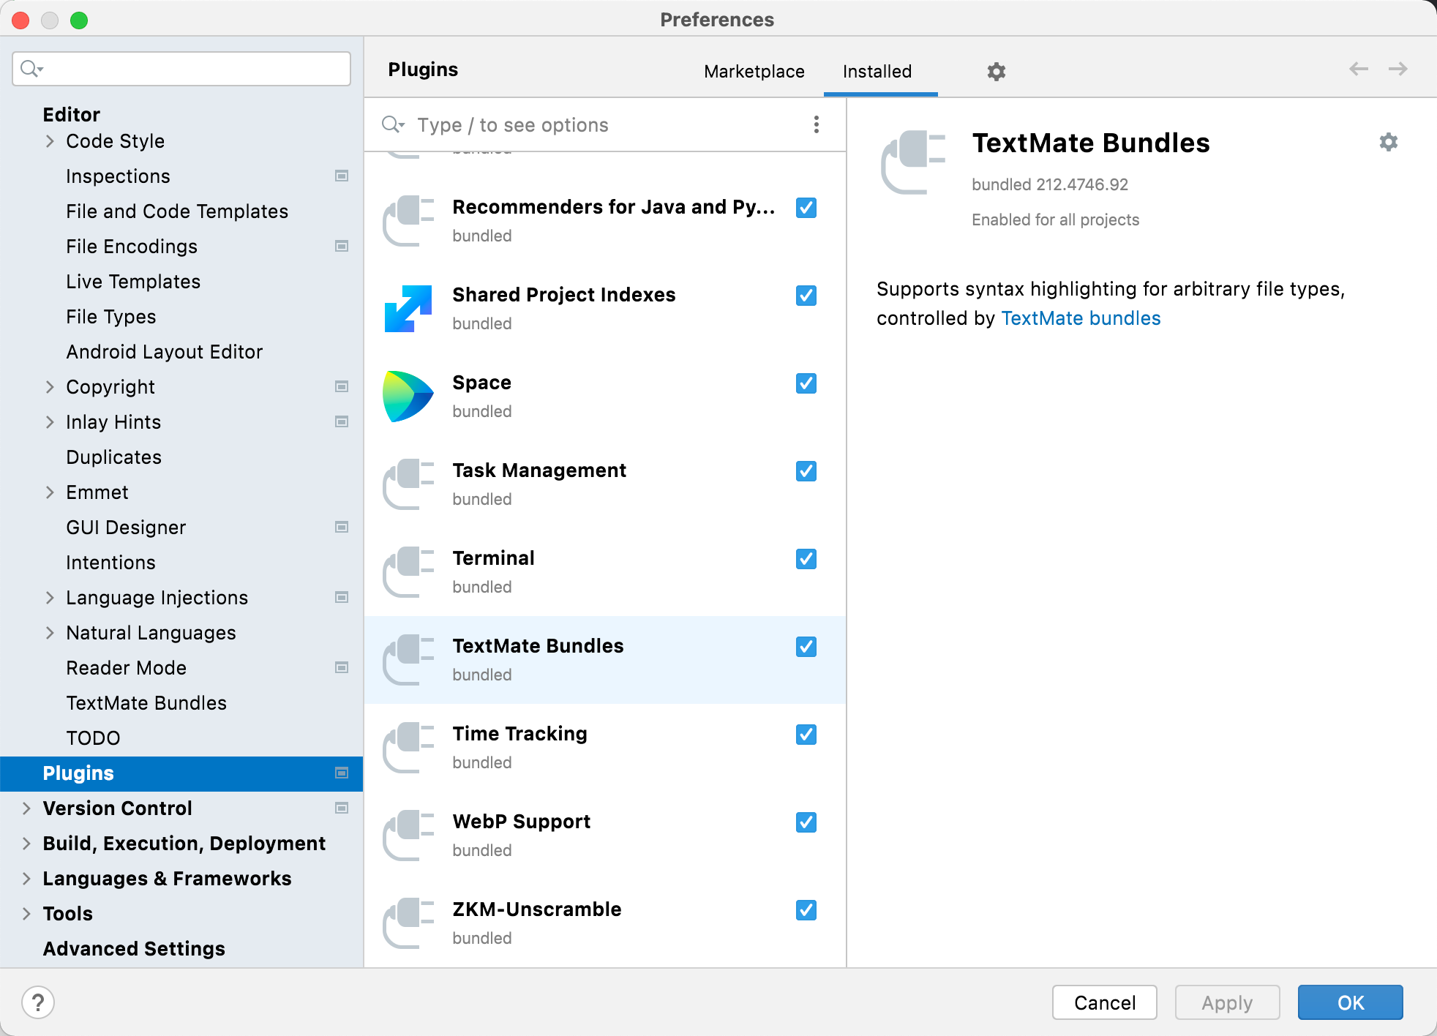This screenshot has width=1437, height=1036.
Task: Open the plugin list options kebab menu
Action: pyautogui.click(x=817, y=124)
